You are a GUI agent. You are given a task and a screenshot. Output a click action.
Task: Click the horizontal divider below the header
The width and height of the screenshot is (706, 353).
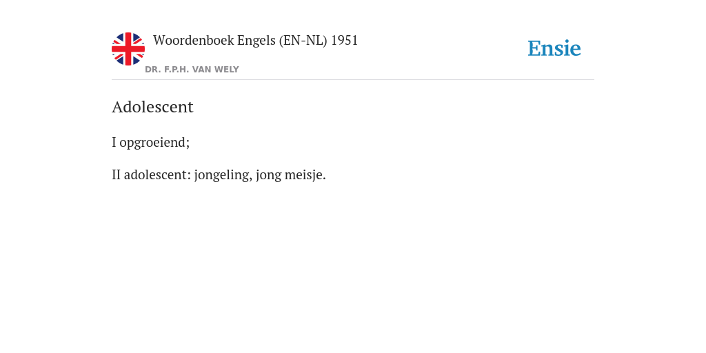(x=353, y=80)
